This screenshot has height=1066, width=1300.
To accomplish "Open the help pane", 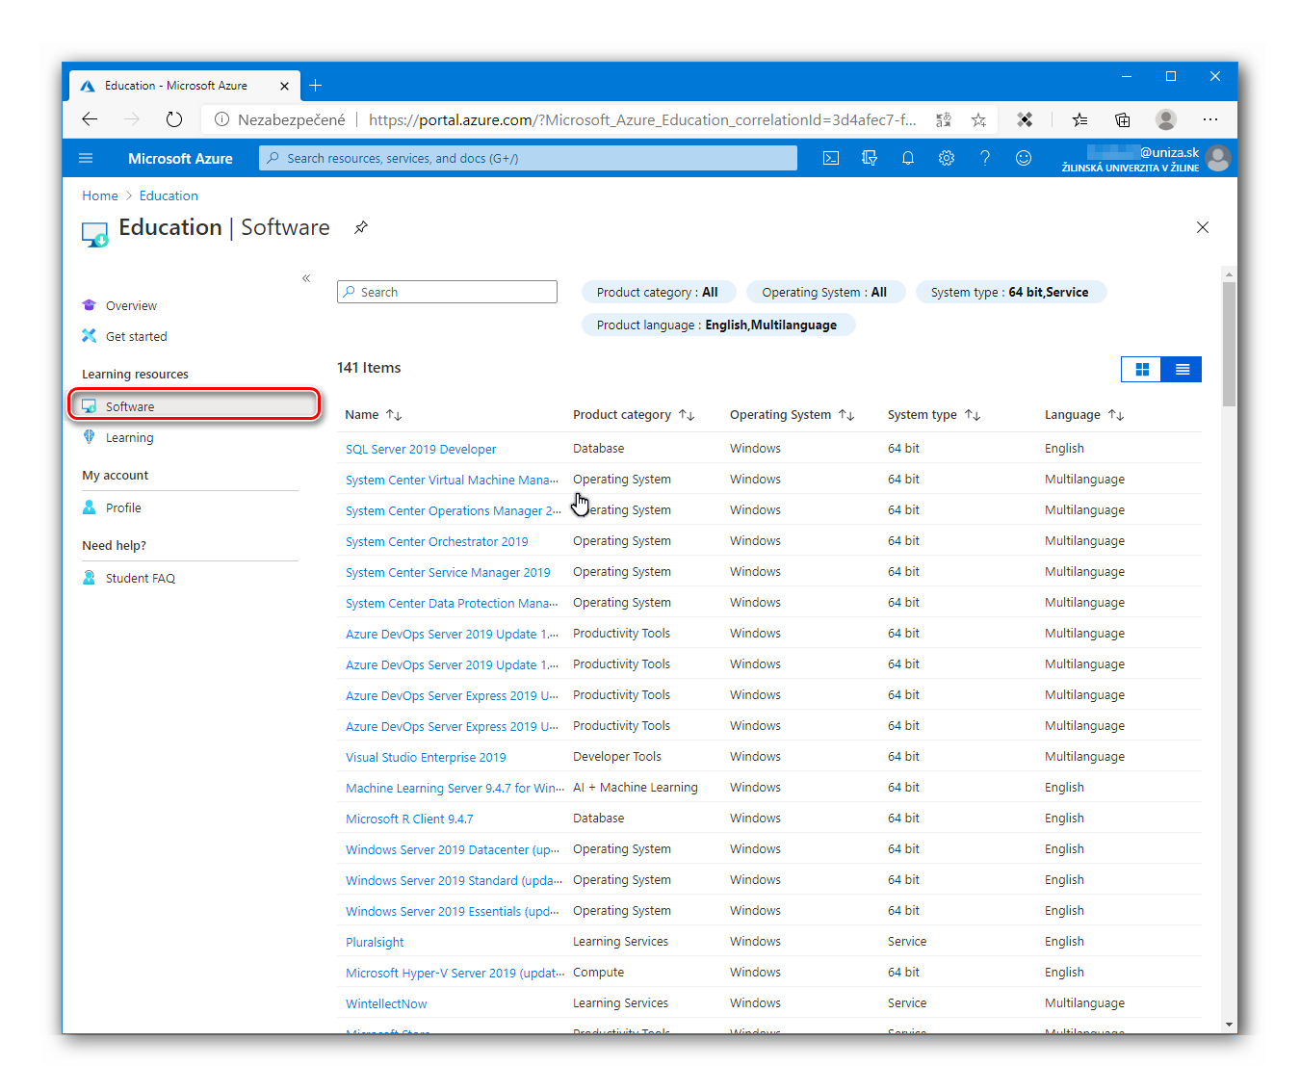I will tap(984, 158).
